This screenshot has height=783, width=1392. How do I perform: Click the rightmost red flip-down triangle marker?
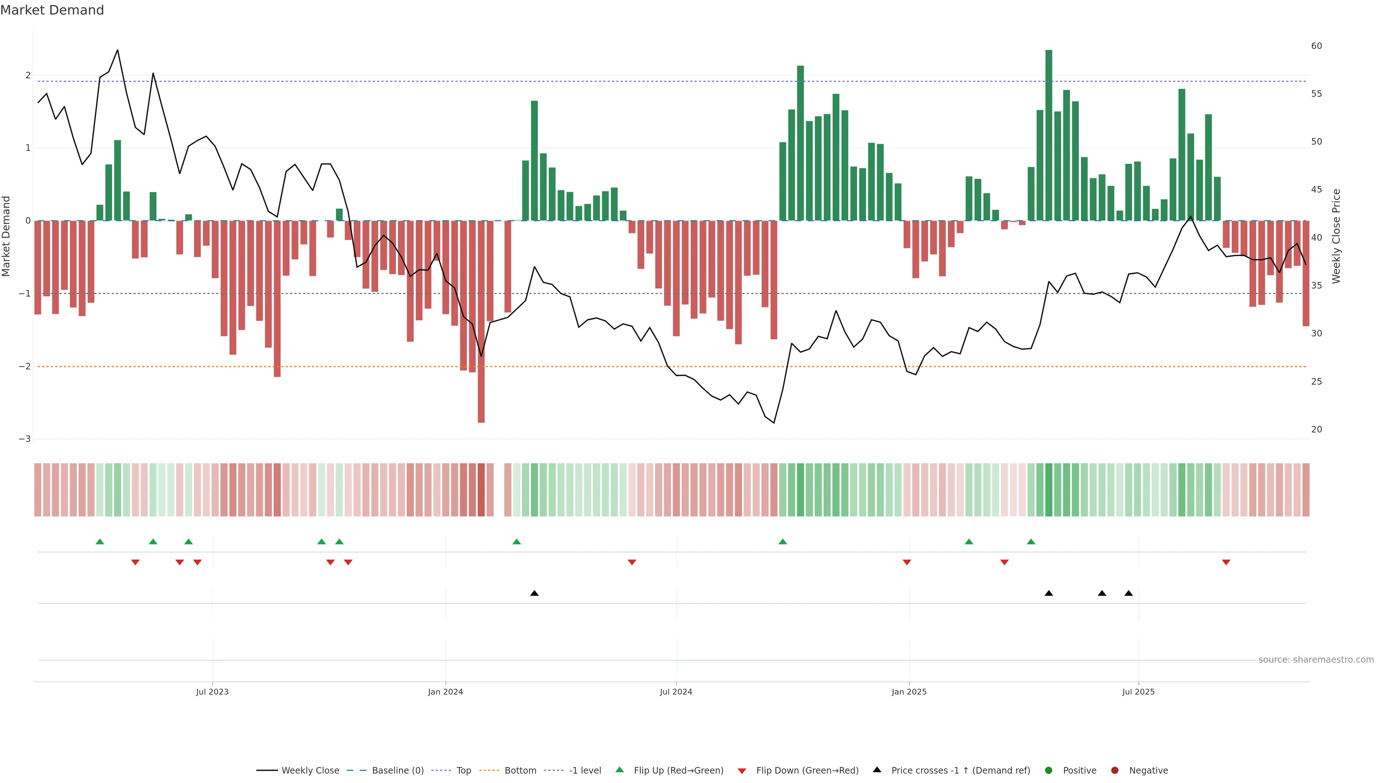tap(1226, 563)
